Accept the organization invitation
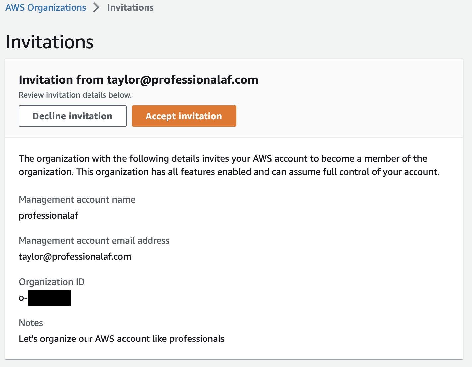The height and width of the screenshot is (367, 472). pyautogui.click(x=184, y=116)
